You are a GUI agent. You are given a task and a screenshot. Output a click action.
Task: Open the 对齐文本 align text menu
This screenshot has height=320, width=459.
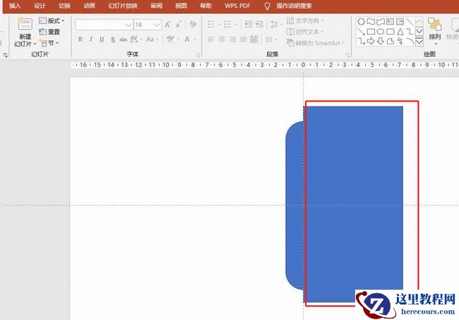(x=305, y=32)
